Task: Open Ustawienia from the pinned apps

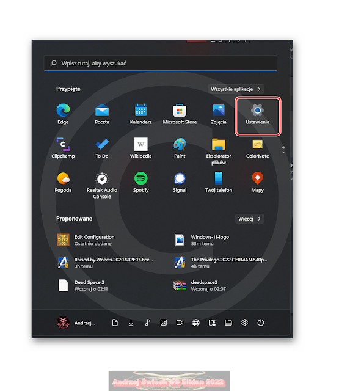Action: (258, 116)
